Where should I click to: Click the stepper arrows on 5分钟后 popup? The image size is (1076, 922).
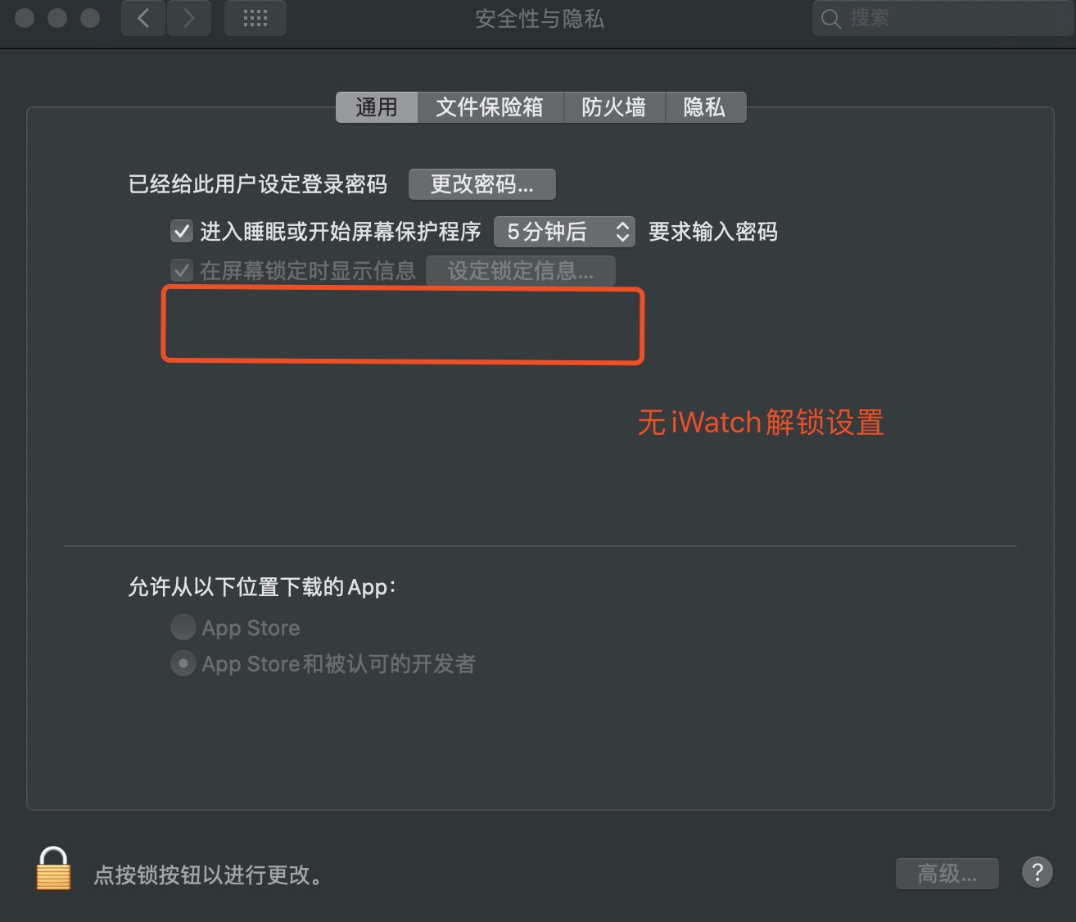pyautogui.click(x=622, y=232)
